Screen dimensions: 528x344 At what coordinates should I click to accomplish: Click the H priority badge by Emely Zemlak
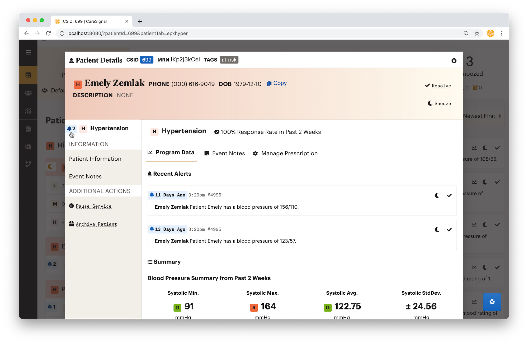[78, 84]
